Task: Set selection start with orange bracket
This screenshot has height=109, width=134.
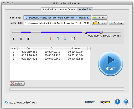Action: click(51, 39)
